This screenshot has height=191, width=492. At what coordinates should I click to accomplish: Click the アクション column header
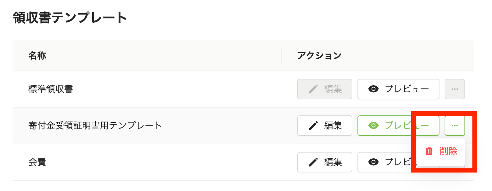pyautogui.click(x=319, y=56)
